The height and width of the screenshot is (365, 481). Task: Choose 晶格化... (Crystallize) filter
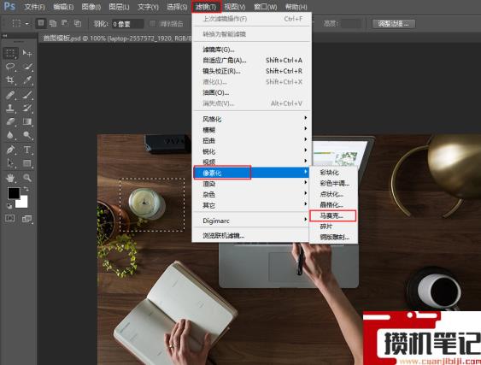[333, 205]
